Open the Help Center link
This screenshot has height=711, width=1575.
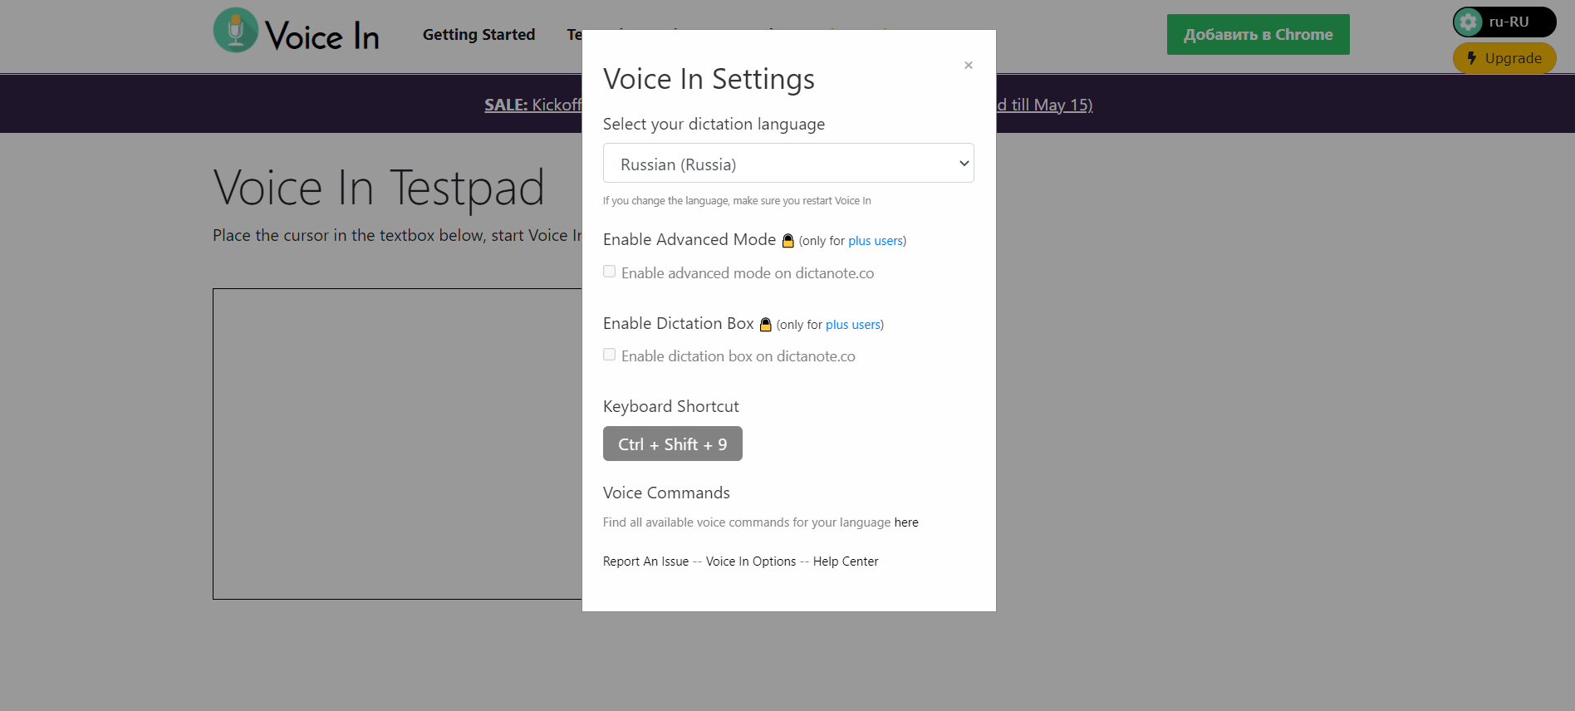(845, 561)
